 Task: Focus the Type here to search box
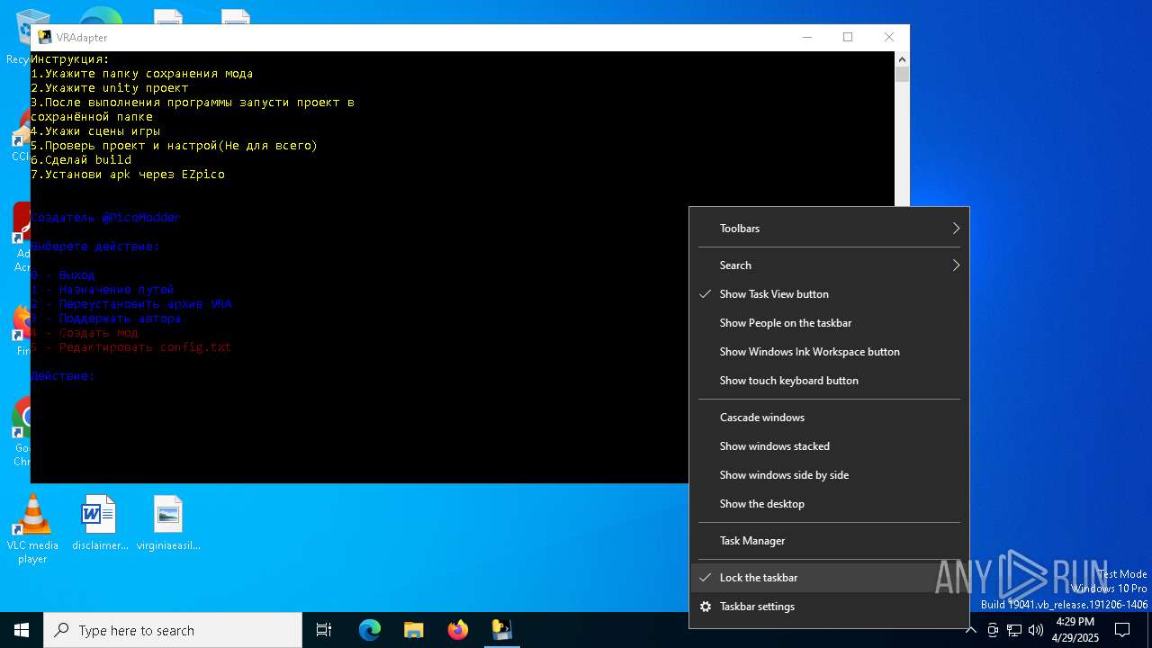[x=173, y=630]
